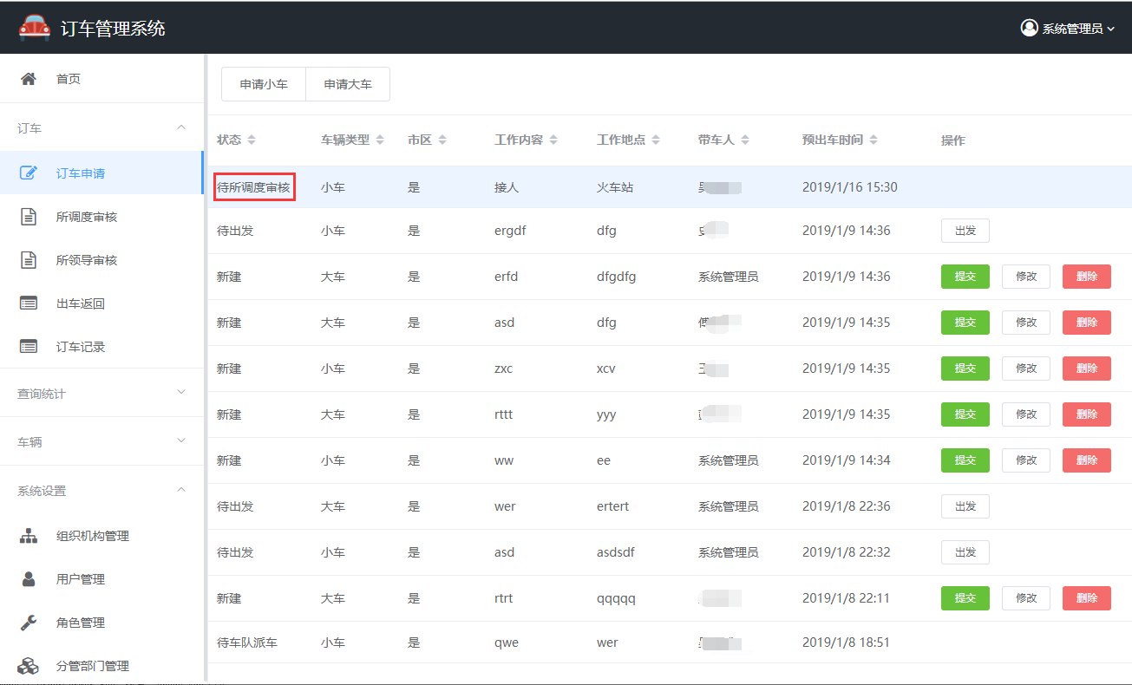The width and height of the screenshot is (1132, 685).
Task: Delete the rttt order row
Action: 1086,414
